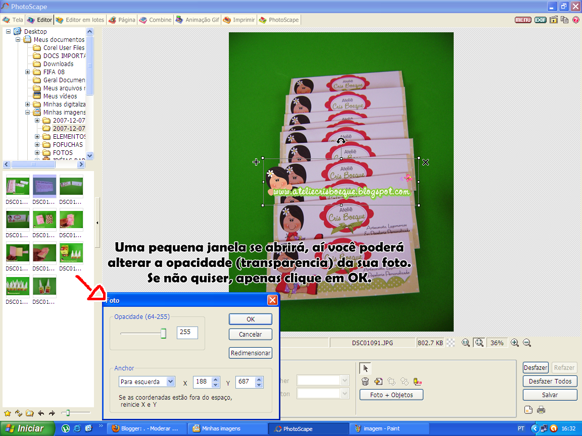Viewport: 582px width, 436px height.
Task: Click the opacity value field showing 255
Action: coord(187,333)
